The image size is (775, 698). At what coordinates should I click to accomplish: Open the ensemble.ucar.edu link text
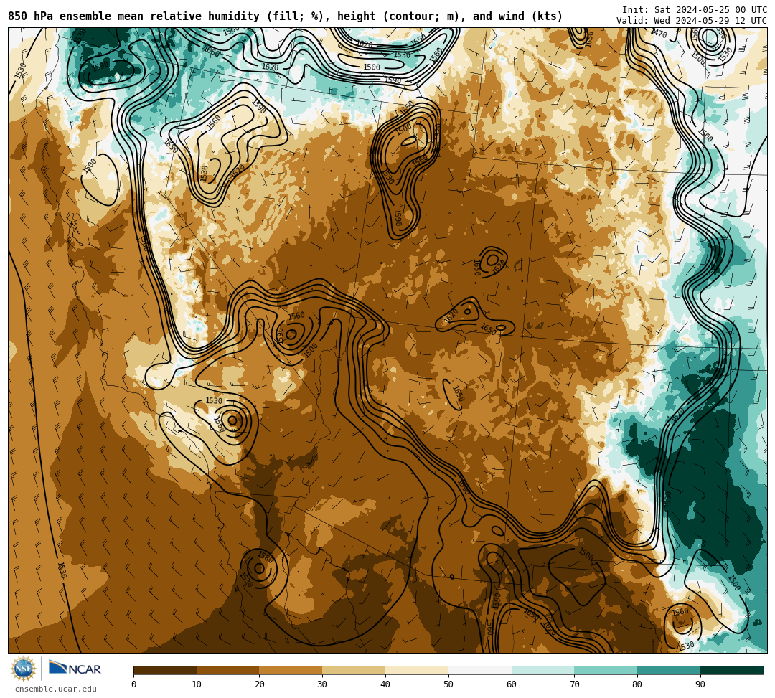point(55,689)
